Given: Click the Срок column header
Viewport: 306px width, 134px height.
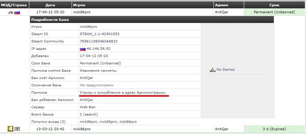Looking at the screenshot, I should (x=274, y=5).
